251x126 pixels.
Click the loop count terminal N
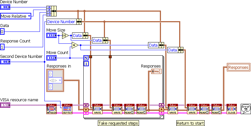tap(86, 58)
